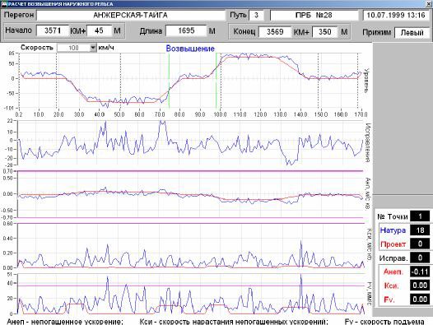Viewport: 433px width, 325px height.
Task: Click the Возвышение chart title
Action: point(190,49)
